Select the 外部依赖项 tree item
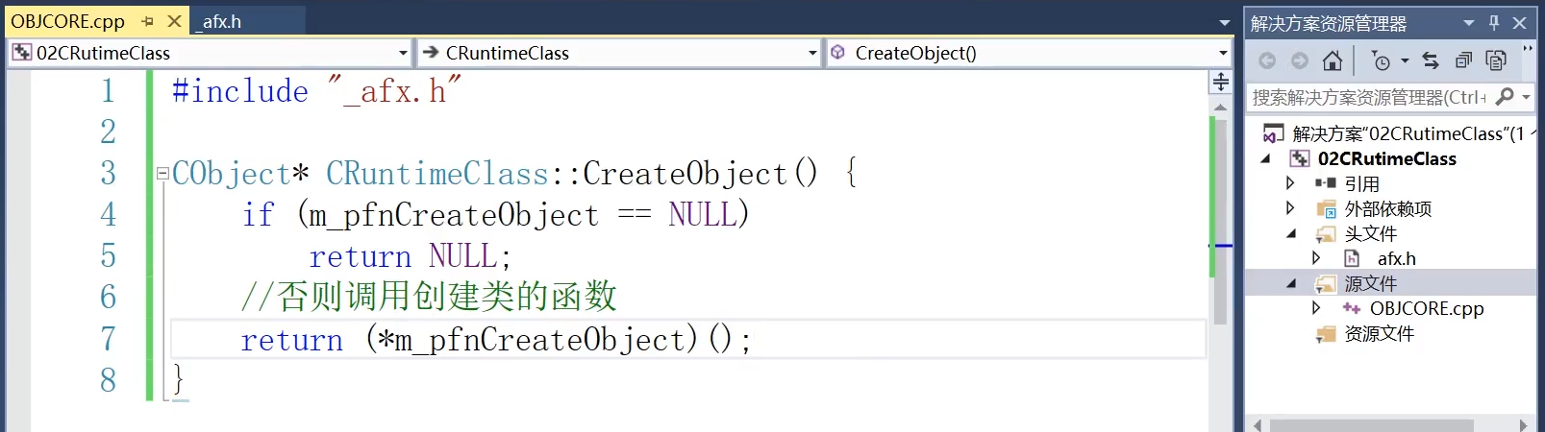The image size is (1545, 432). (x=1387, y=208)
